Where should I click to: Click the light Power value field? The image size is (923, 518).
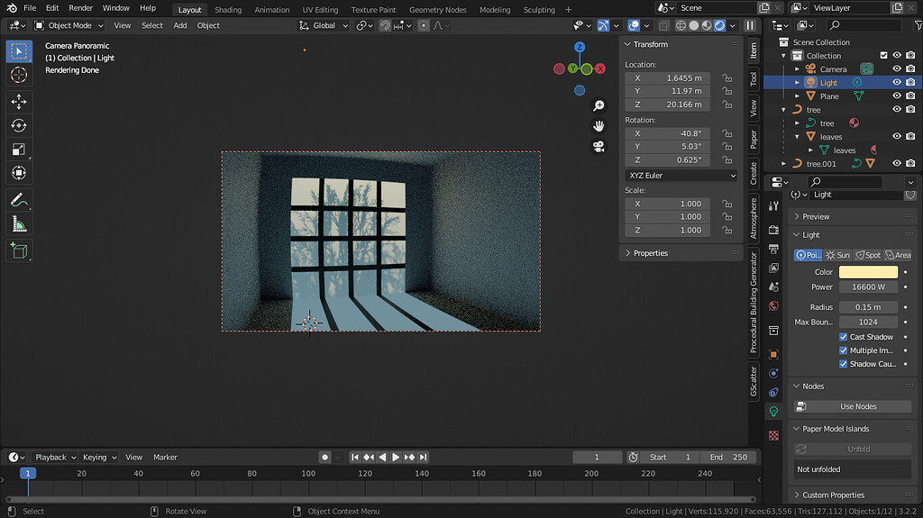coord(868,287)
